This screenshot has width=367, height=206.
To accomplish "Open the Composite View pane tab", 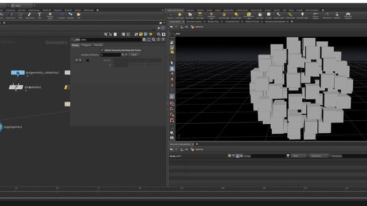I will pyautogui.click(x=232, y=22).
